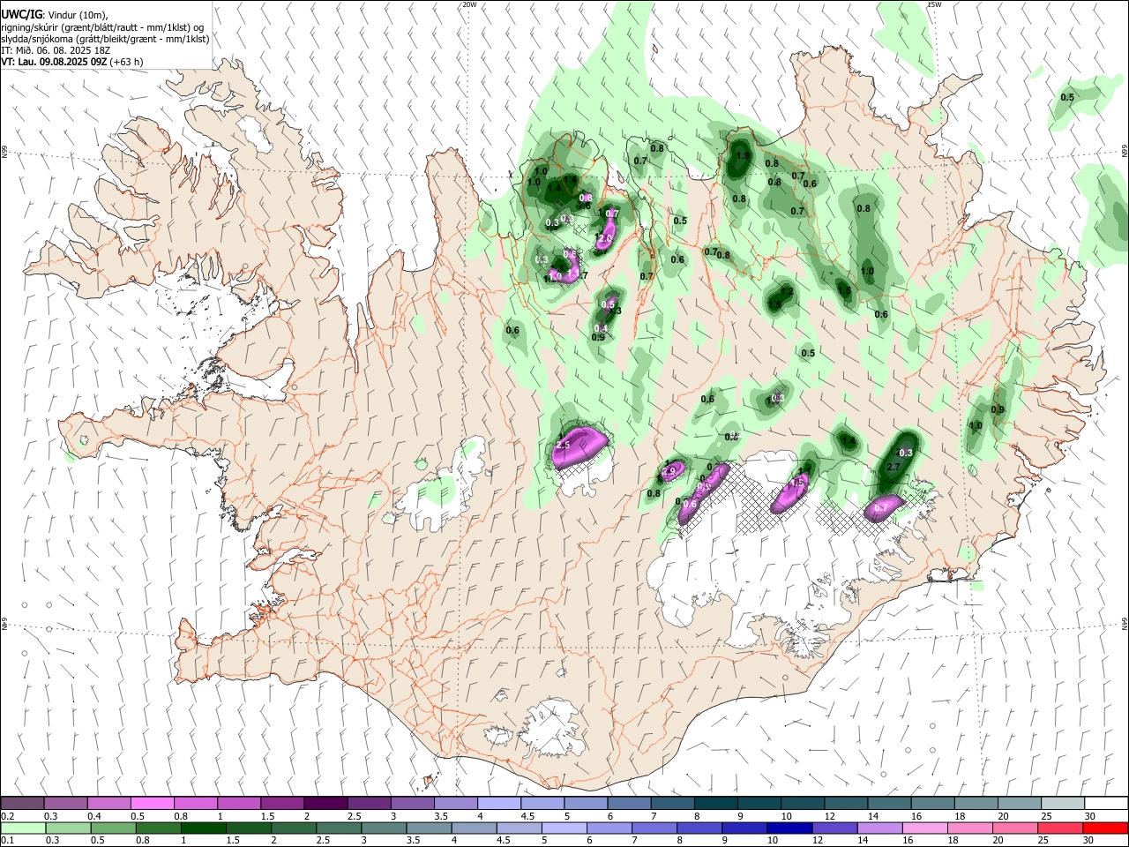
Task: Select the '2.5' value on the large purple patch
Action: point(564,446)
